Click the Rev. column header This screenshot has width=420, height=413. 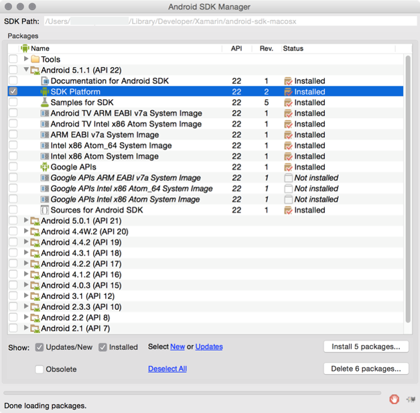point(267,48)
